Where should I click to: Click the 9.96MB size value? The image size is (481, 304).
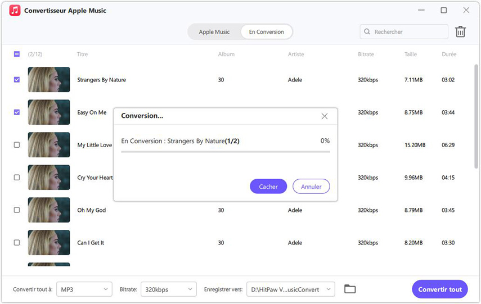pos(413,178)
